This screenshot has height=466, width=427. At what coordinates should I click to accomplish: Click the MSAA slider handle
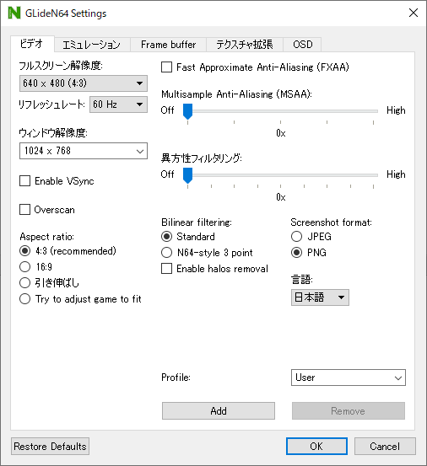[187, 111]
